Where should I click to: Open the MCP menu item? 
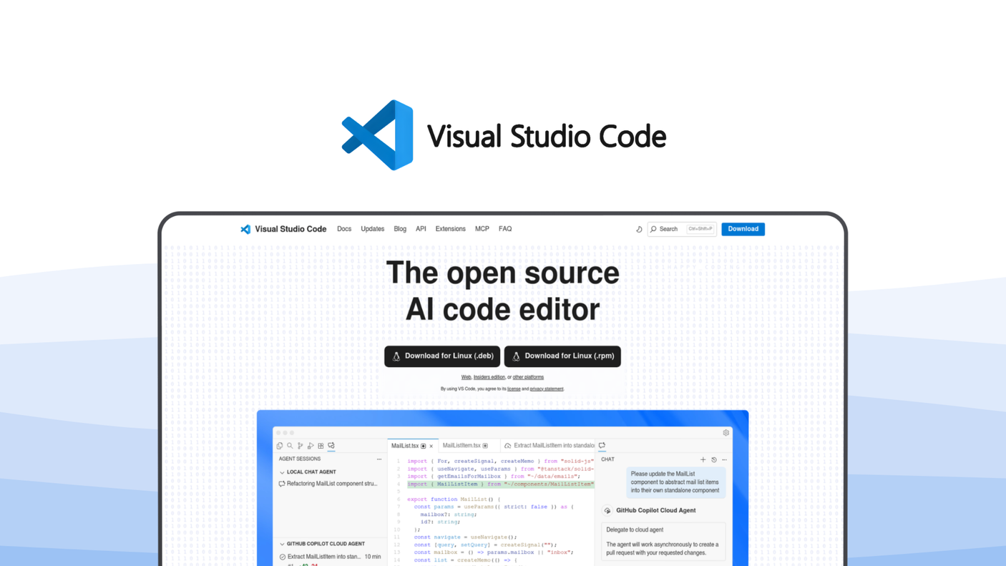click(482, 229)
